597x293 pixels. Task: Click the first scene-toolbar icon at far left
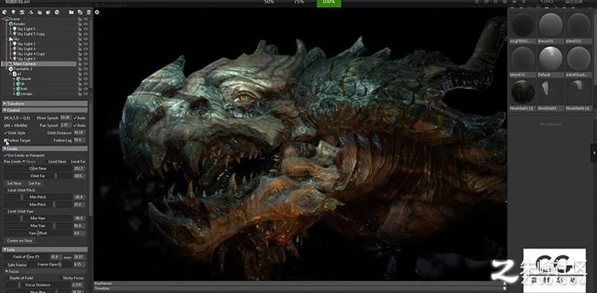[5, 12]
